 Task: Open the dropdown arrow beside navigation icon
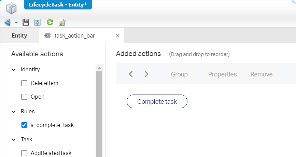(x=16, y=23)
